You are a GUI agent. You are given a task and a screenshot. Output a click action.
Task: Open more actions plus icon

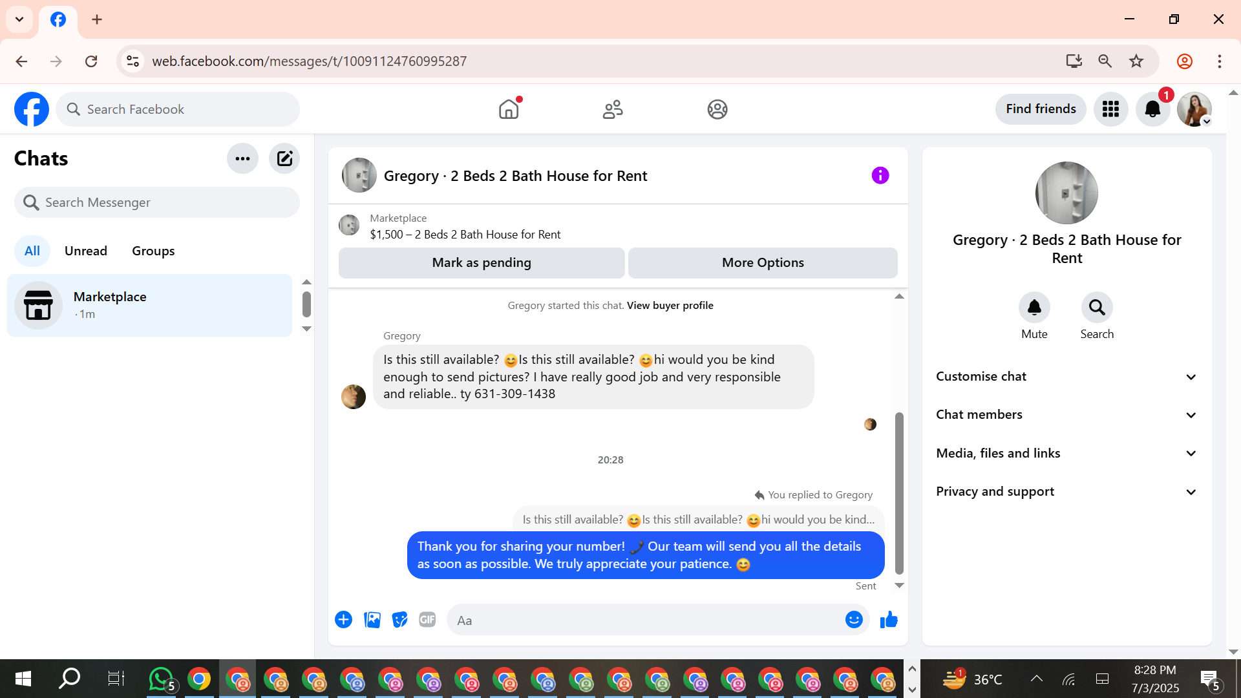(x=343, y=620)
